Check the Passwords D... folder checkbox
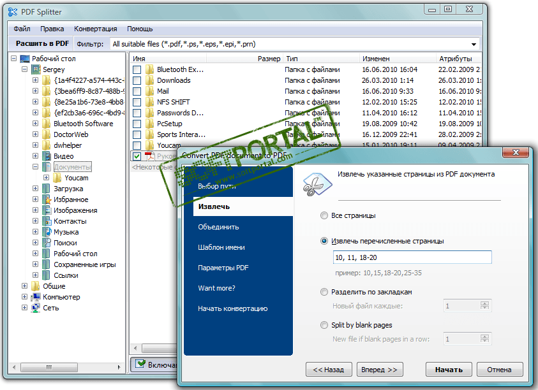The image size is (538, 390). pyautogui.click(x=137, y=113)
